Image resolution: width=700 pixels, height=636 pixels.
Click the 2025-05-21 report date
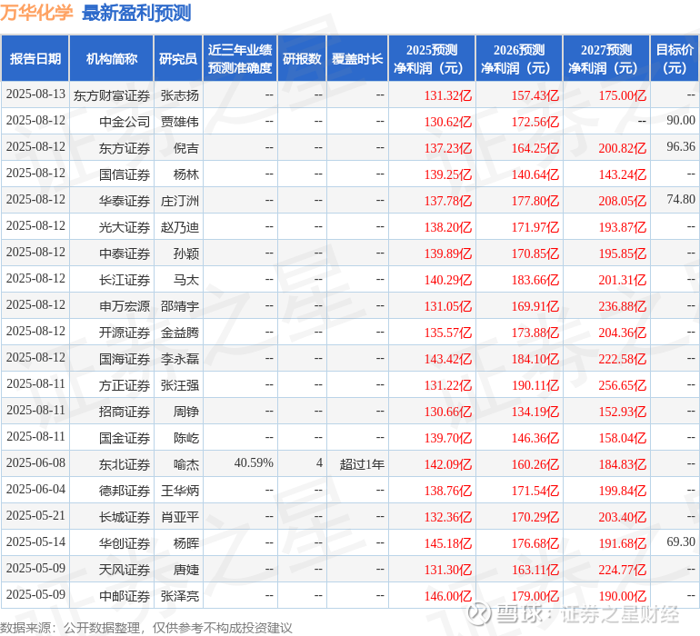click(x=35, y=515)
